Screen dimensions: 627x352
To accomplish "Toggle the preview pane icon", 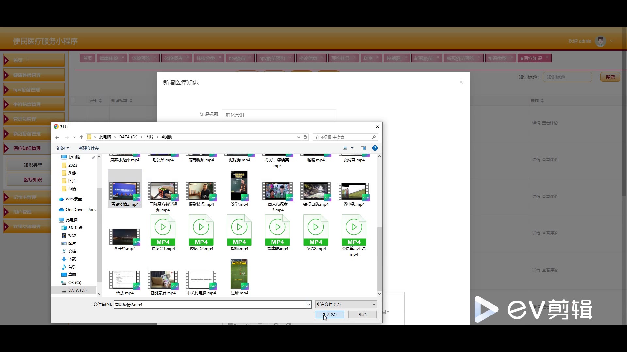I will 363,148.
